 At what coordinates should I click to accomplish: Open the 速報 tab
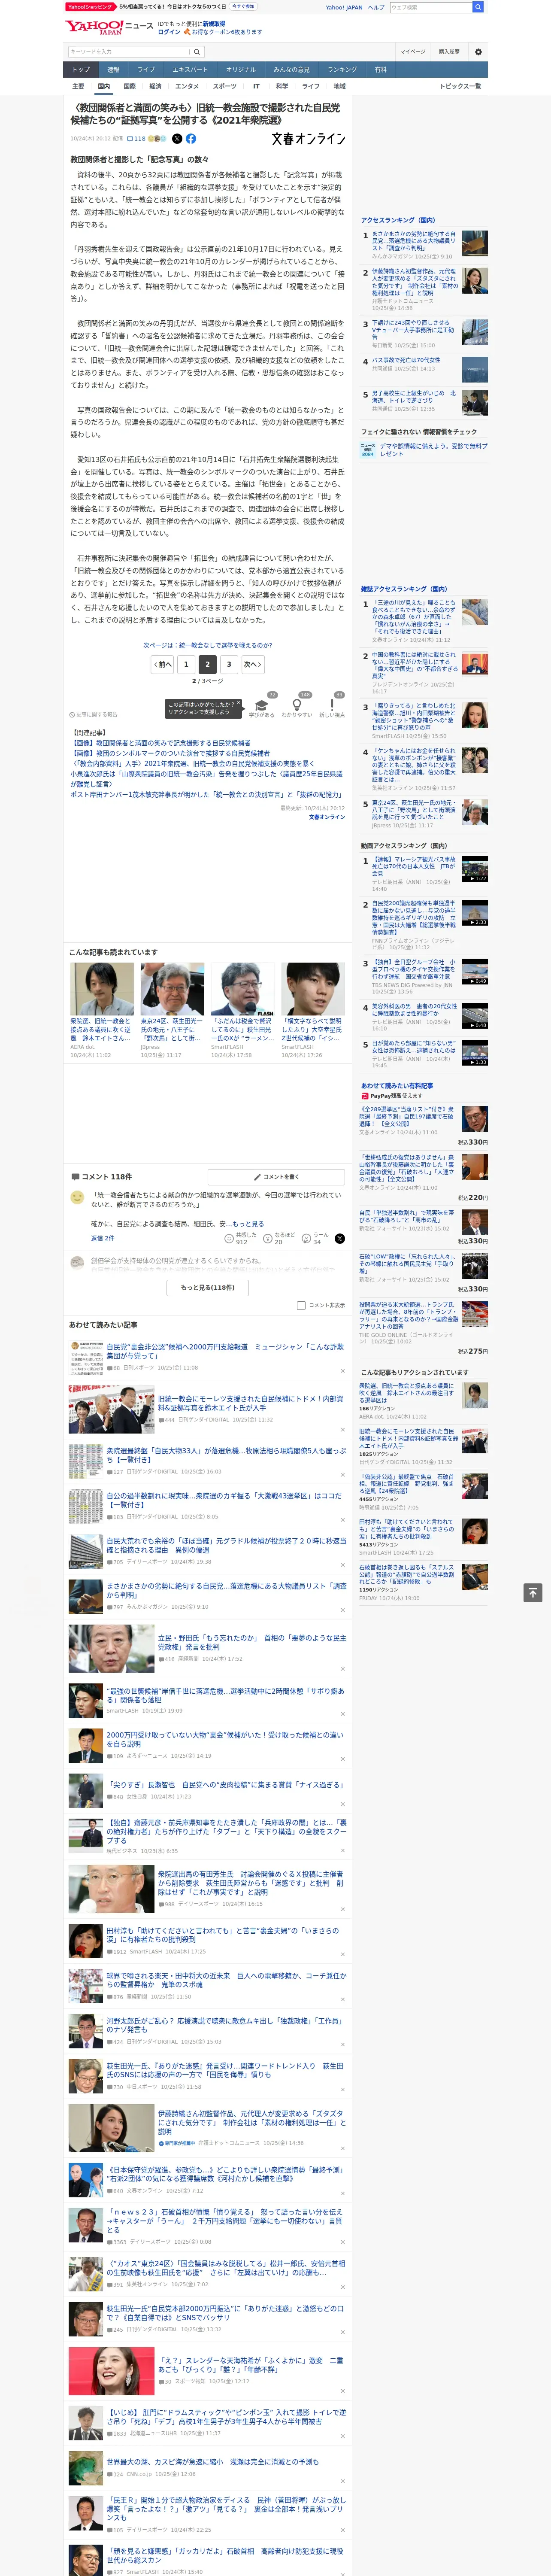(x=113, y=69)
